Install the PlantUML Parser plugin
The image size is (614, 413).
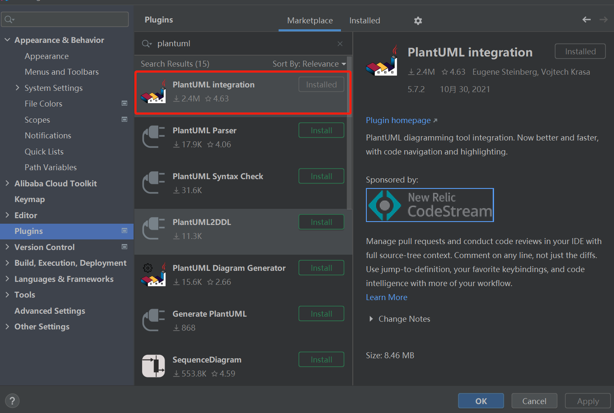point(321,130)
